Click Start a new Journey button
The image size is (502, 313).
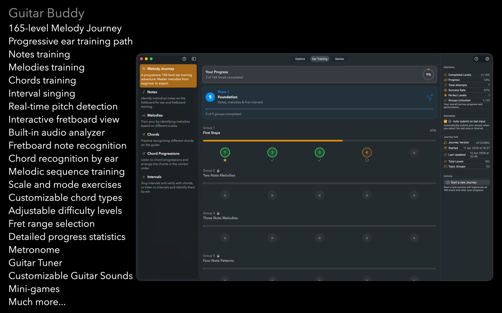click(x=467, y=183)
